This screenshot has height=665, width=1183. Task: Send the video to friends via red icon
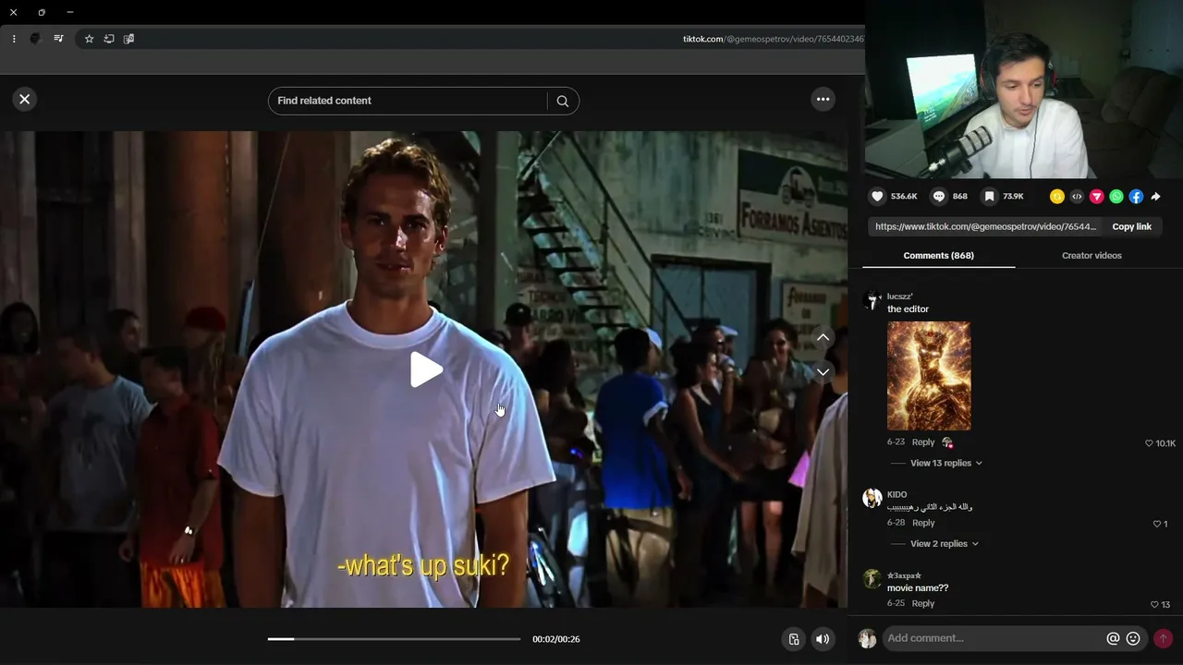pos(1096,197)
